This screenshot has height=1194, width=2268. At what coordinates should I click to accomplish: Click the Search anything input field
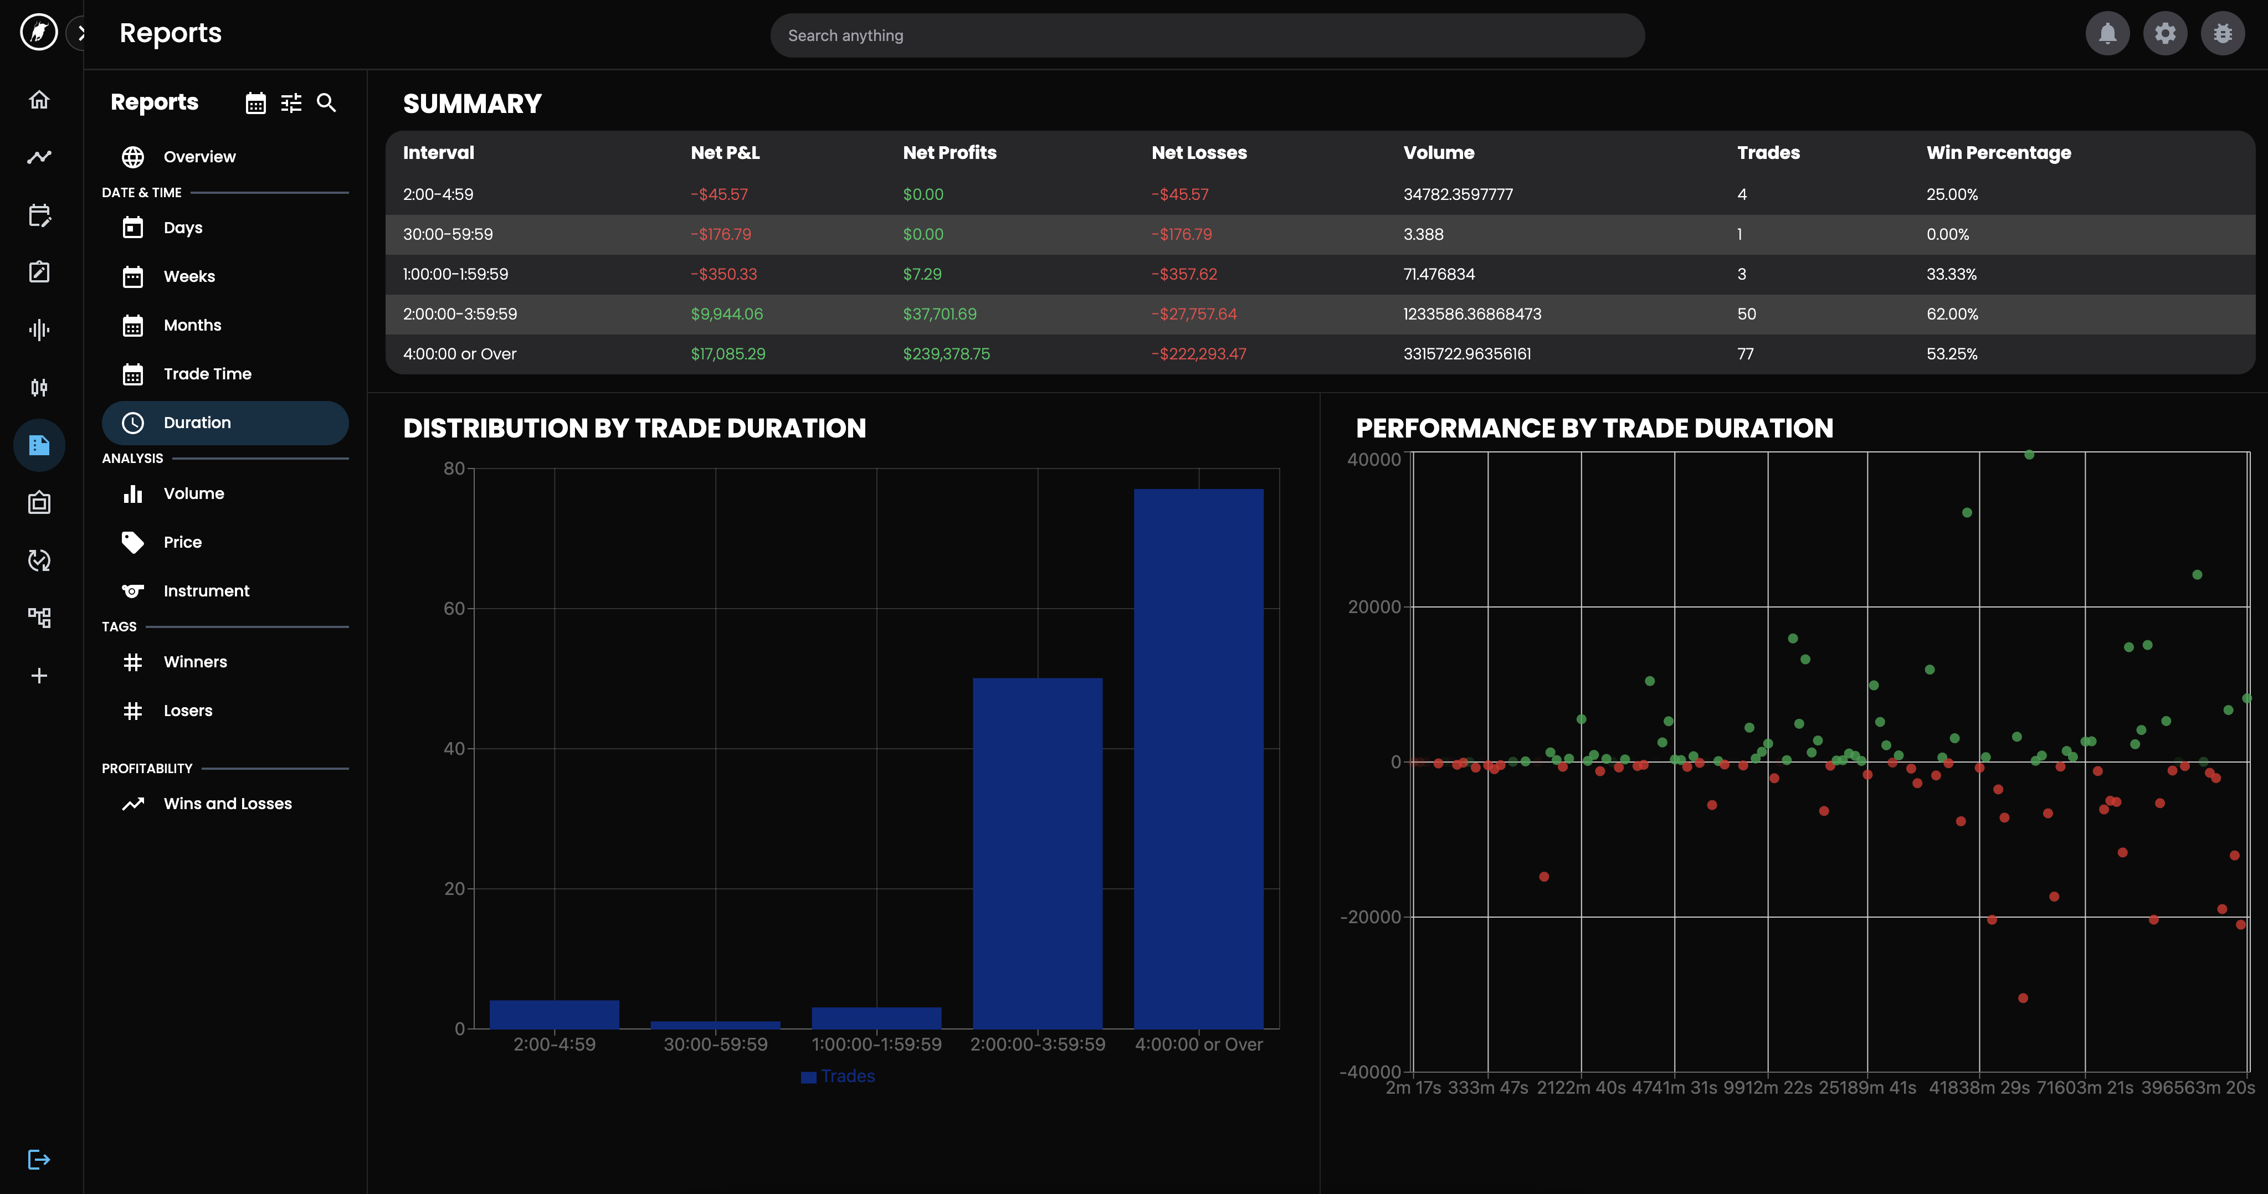(1206, 35)
